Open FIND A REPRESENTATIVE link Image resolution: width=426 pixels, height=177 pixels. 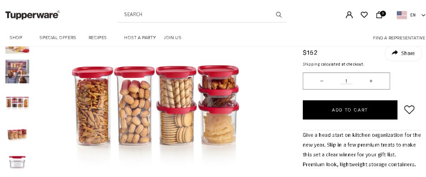click(x=399, y=38)
